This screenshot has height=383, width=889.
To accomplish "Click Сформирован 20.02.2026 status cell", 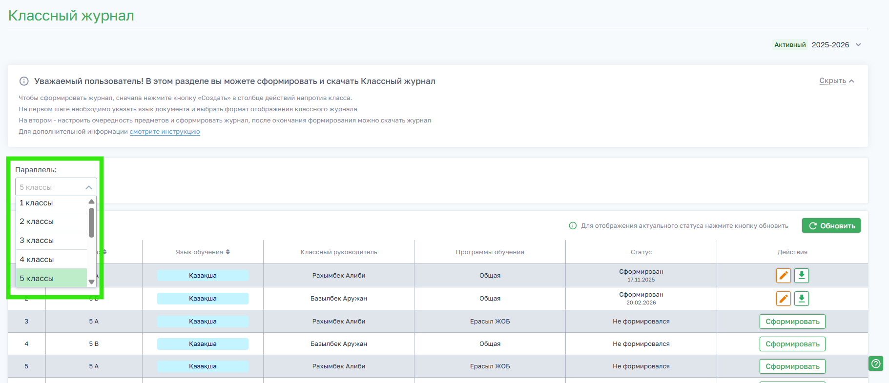I will pyautogui.click(x=641, y=299).
